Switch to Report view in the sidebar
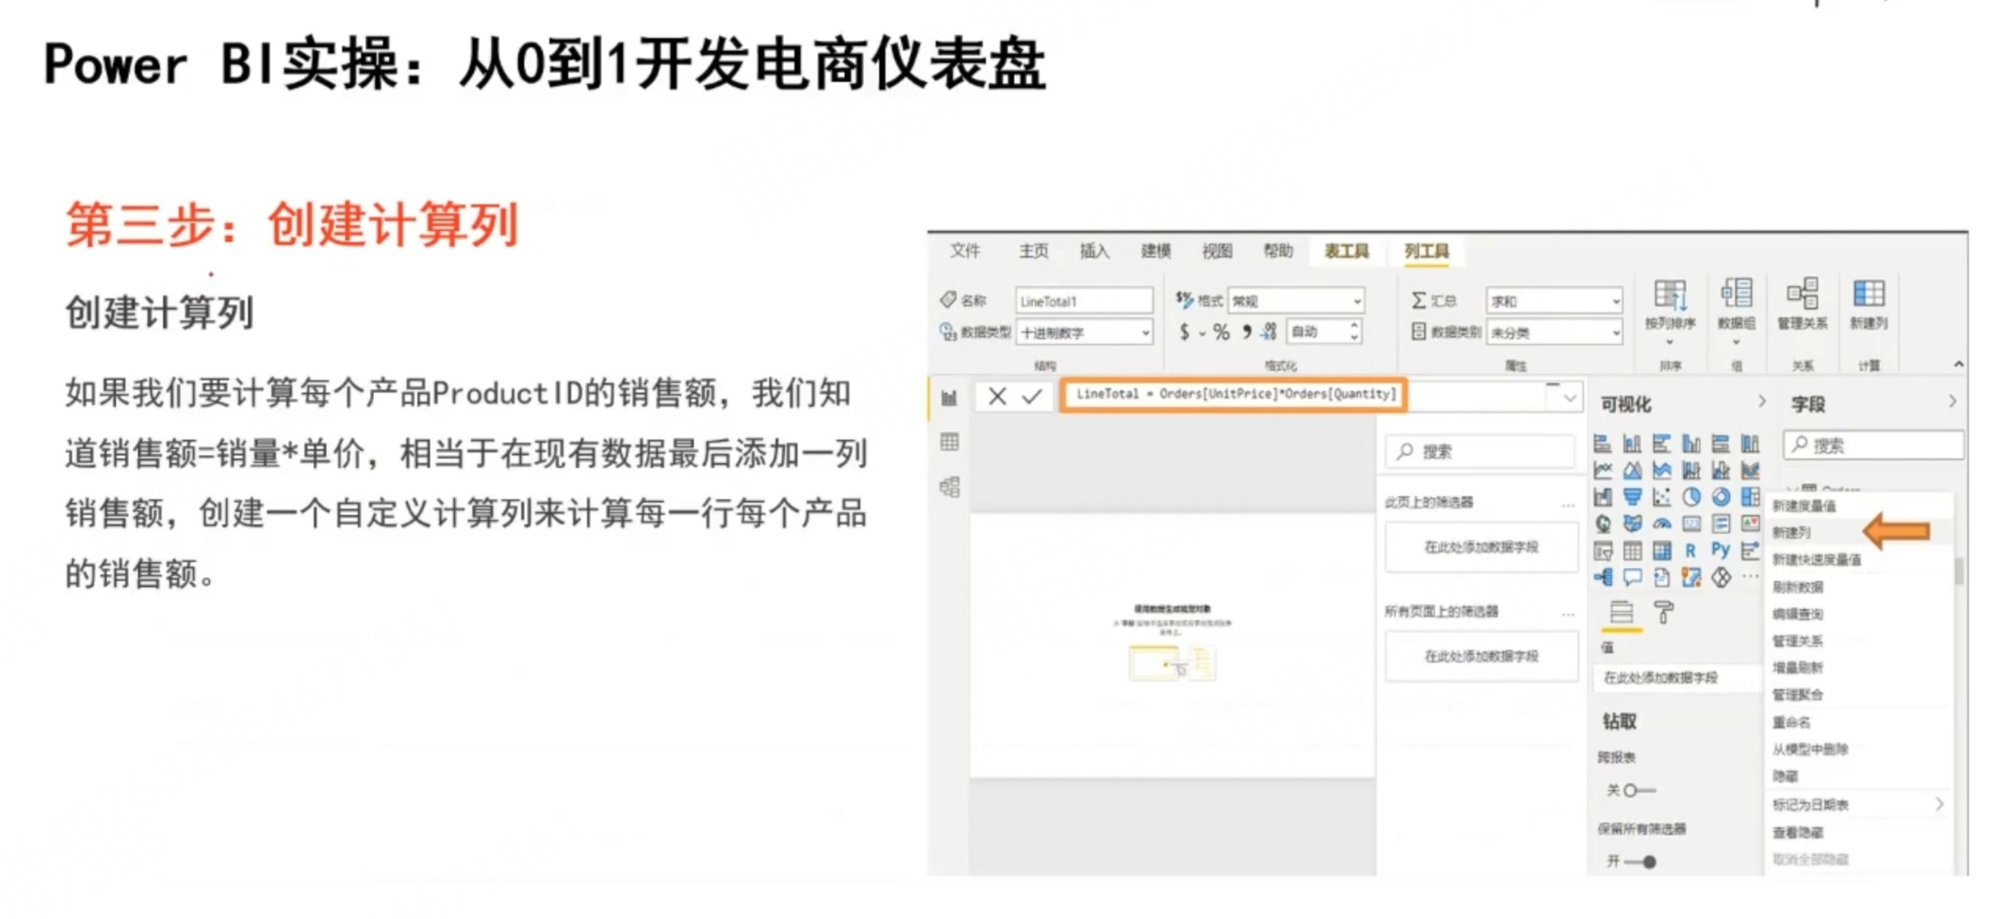Viewport: 1993px width, 919px height. tap(949, 398)
